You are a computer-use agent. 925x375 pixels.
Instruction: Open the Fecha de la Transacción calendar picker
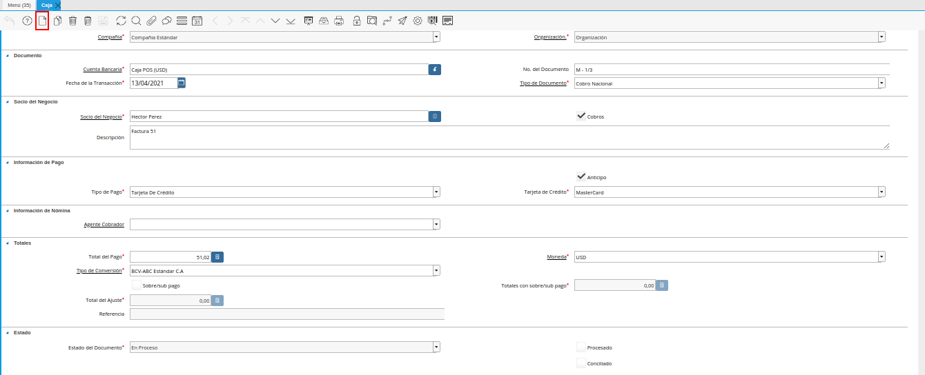[x=182, y=83]
